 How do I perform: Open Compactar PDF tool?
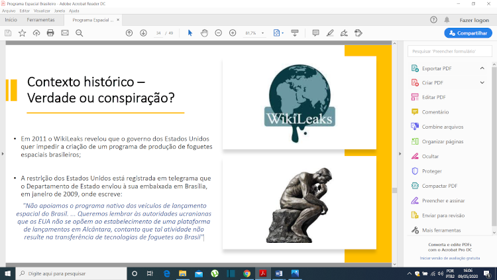(434, 186)
